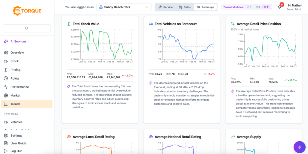Select the Trends sidebar item

[27, 104]
